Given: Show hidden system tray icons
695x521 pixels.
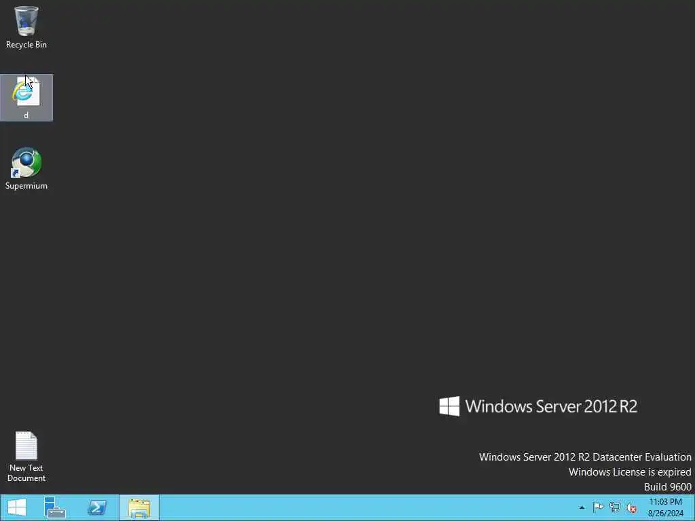Looking at the screenshot, I should click(x=582, y=507).
